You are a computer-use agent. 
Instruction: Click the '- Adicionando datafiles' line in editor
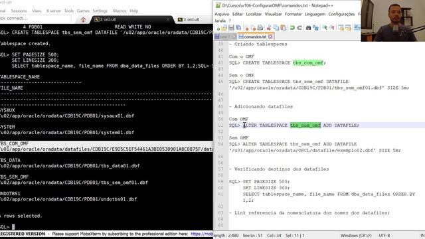pos(261,106)
